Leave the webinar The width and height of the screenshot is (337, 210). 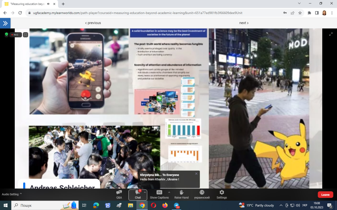tap(325, 195)
